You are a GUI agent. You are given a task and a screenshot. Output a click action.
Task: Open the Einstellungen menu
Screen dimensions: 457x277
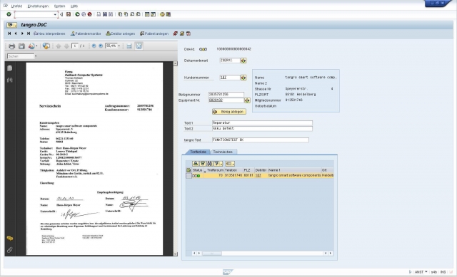click(x=38, y=6)
